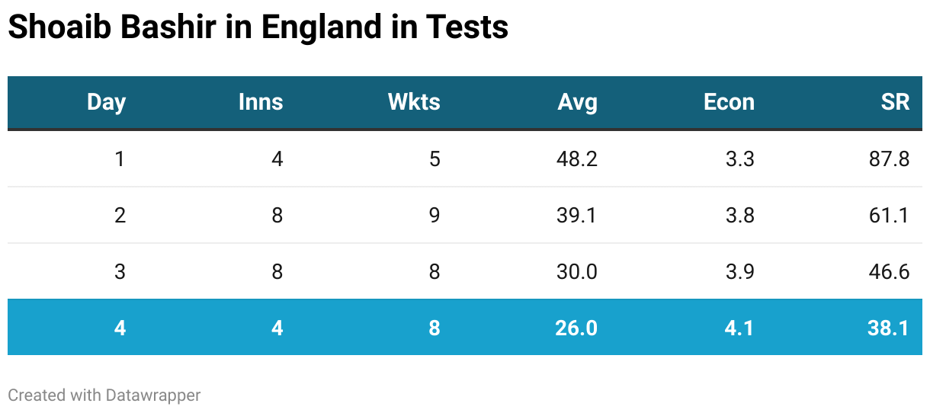Viewport: 930px width, 413px height.
Task: Click the 5 wickets cell
Action: (x=435, y=159)
